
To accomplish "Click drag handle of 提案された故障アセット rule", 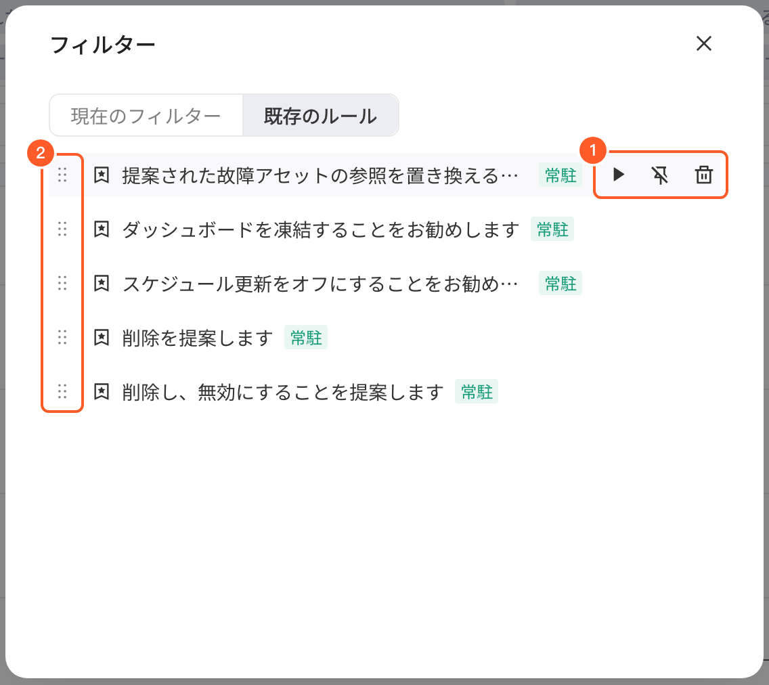I will [x=62, y=175].
